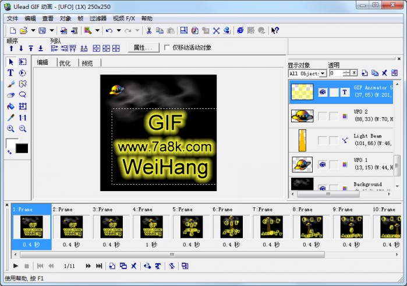Screen dimensions: 407x286
Task: Hide the GIF Animator 5 text object
Action: click(323, 92)
